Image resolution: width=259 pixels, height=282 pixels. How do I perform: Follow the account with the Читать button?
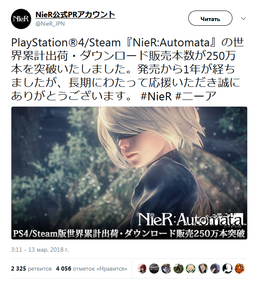(210, 18)
